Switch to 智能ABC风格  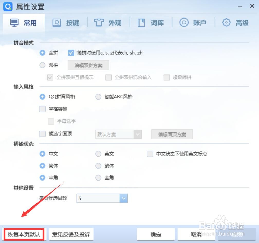tap(98, 97)
